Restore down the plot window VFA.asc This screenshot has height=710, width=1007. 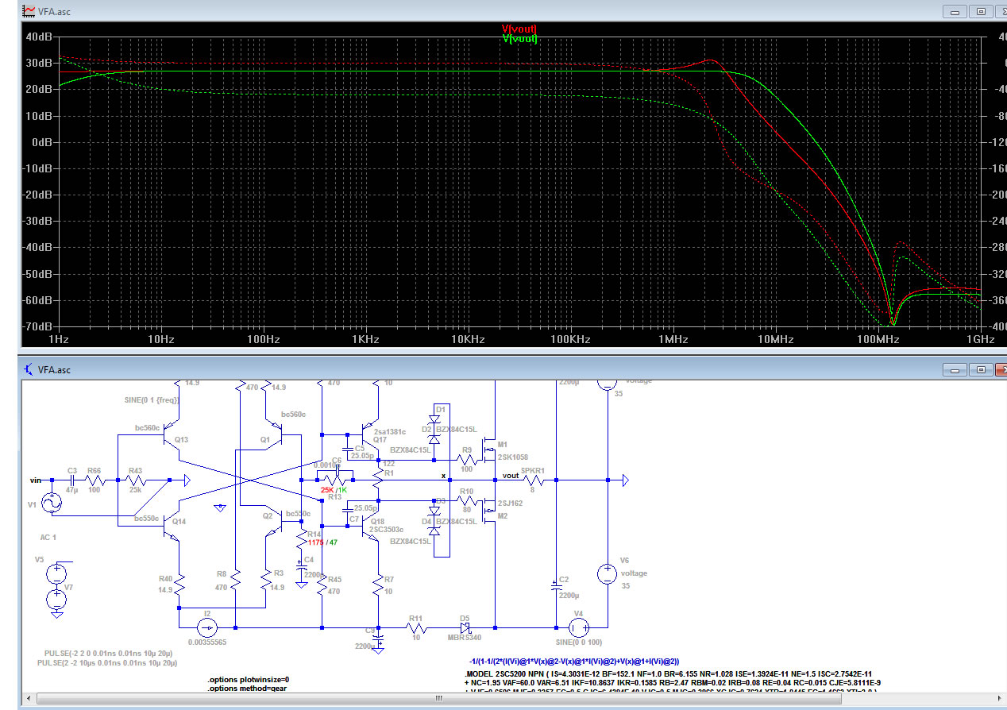tap(981, 11)
